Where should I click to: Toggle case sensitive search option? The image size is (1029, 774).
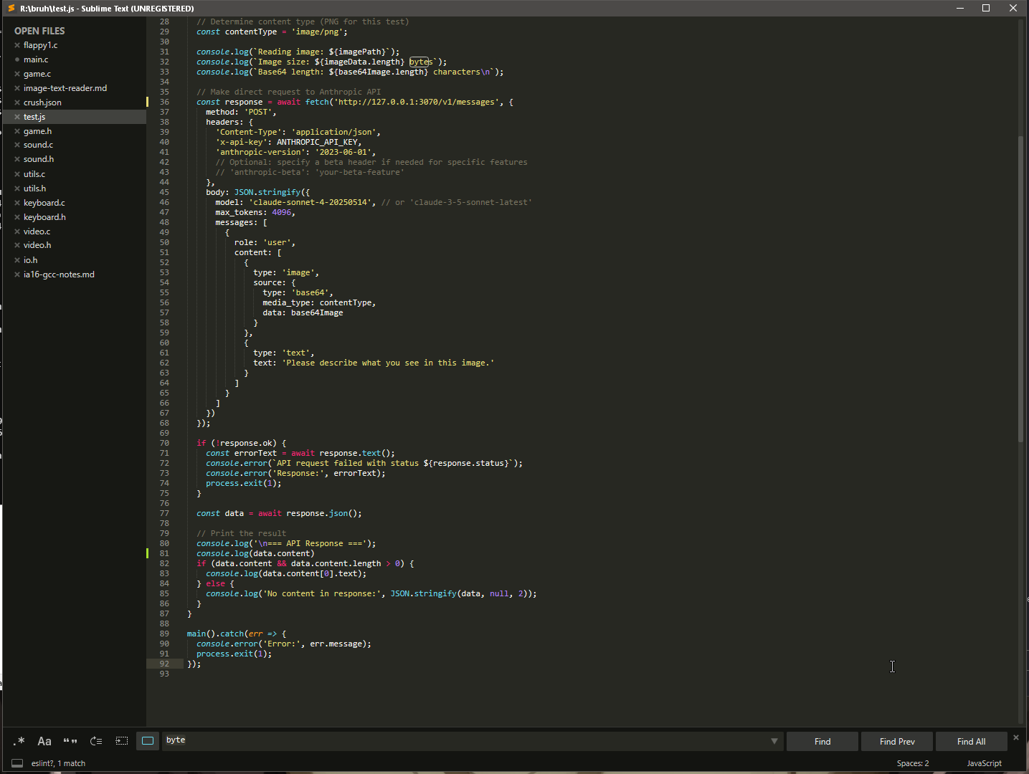pos(44,741)
